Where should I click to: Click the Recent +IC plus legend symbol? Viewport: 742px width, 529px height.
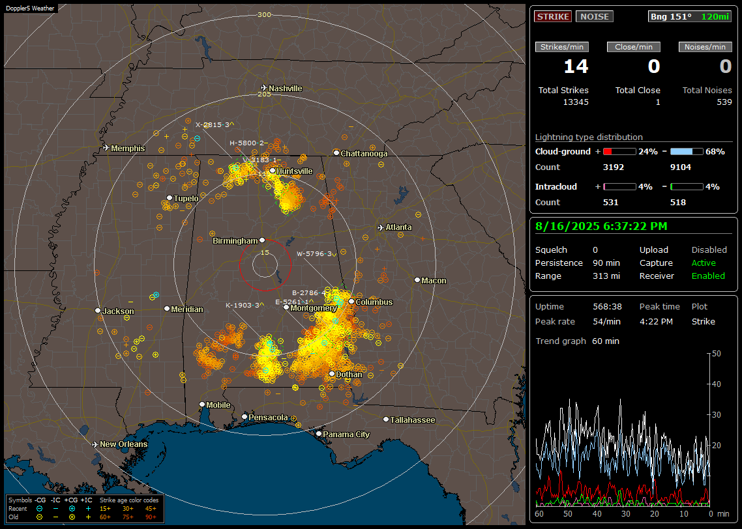(88, 509)
